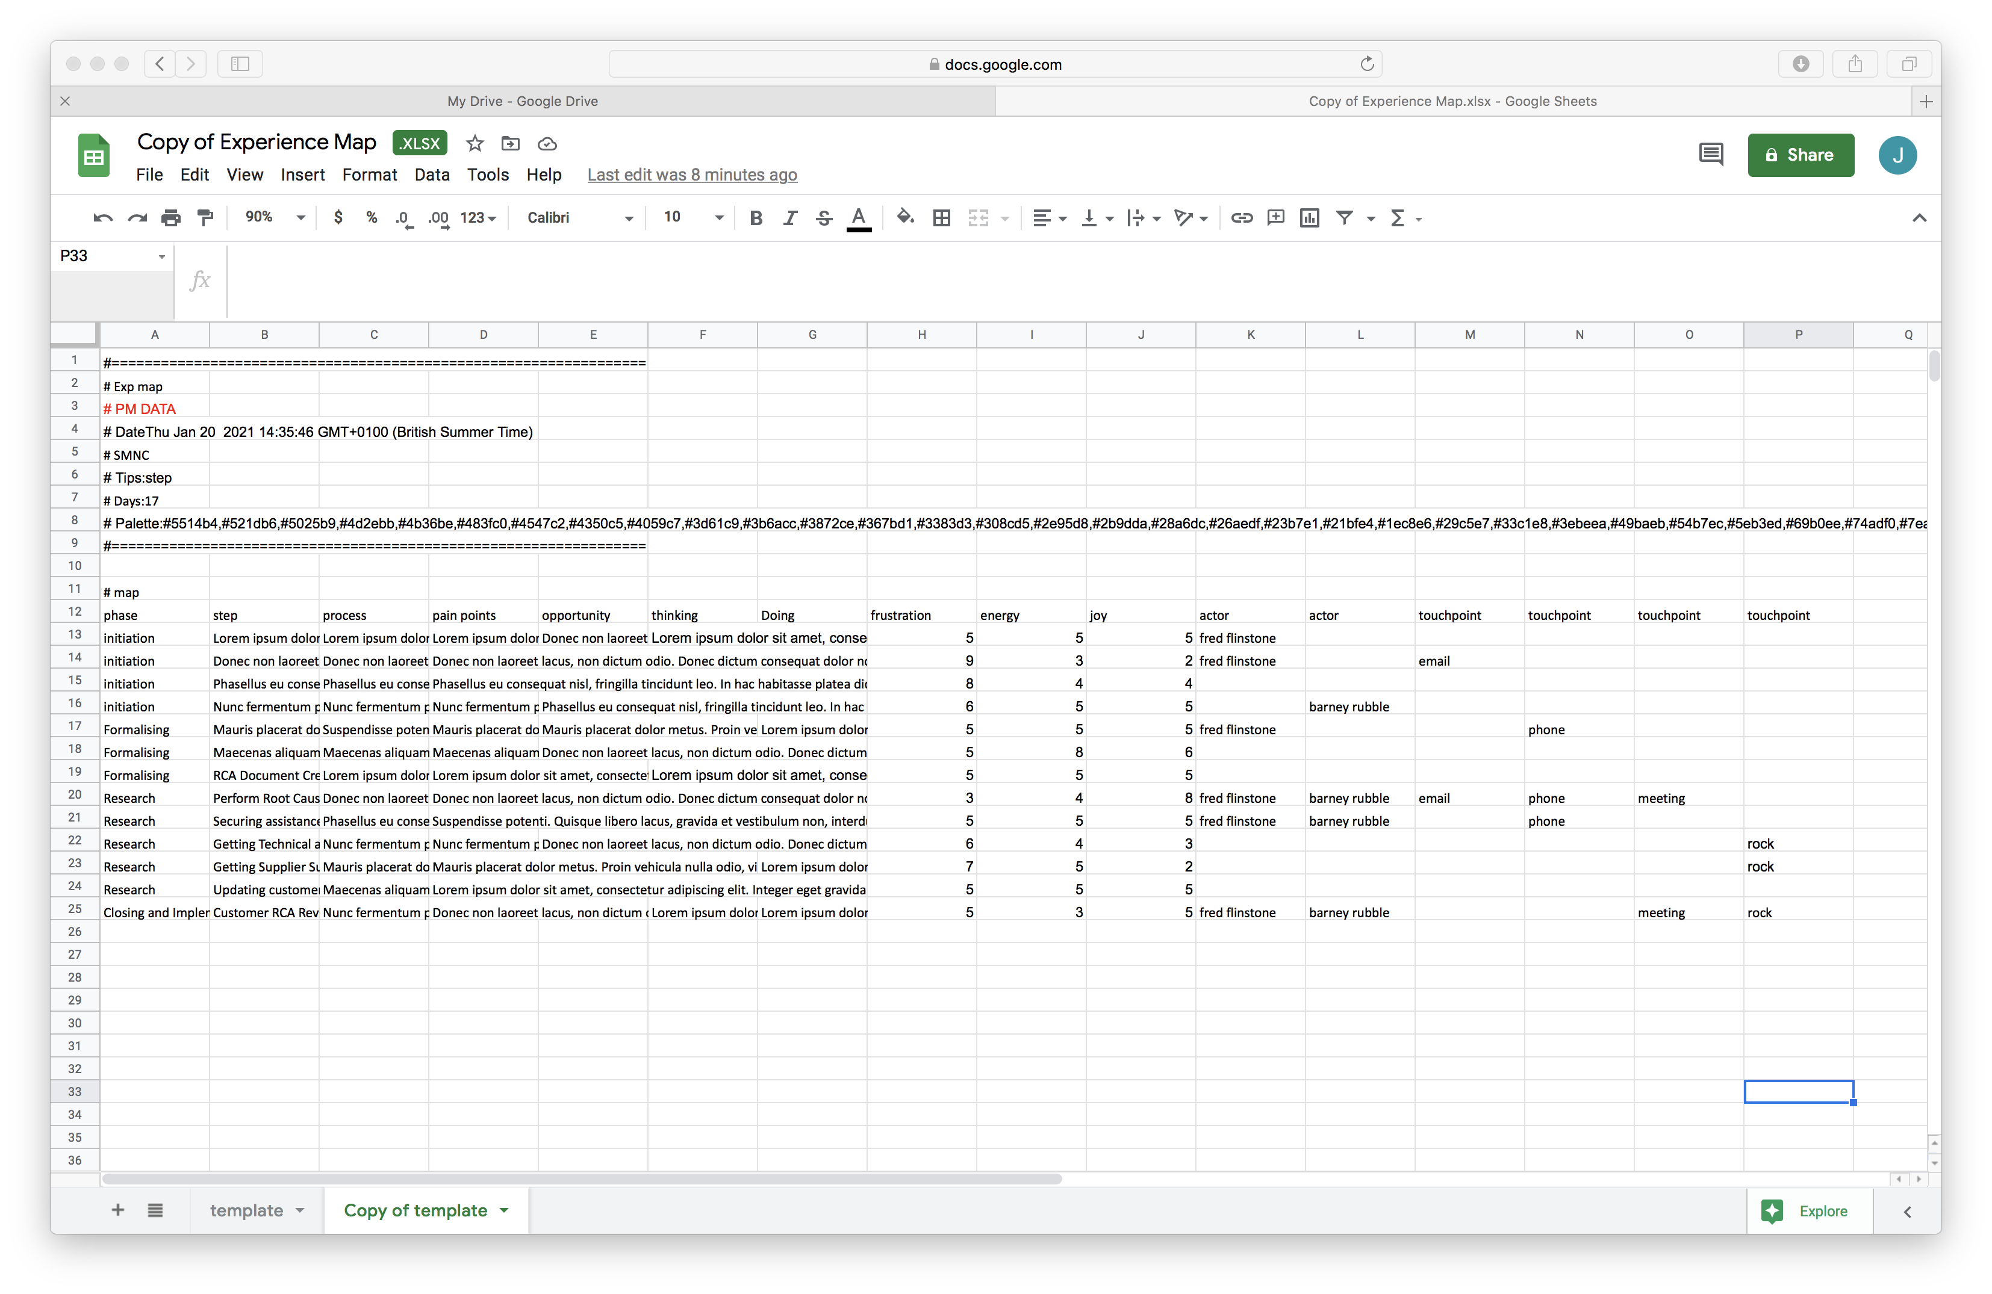
Task: Click the insert link icon
Action: [x=1241, y=217]
